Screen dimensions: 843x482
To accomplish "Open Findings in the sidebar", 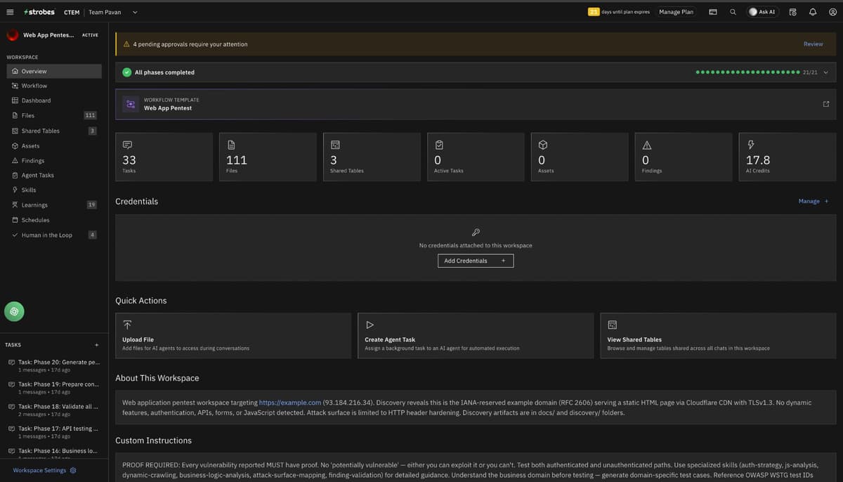I will (x=54, y=161).
